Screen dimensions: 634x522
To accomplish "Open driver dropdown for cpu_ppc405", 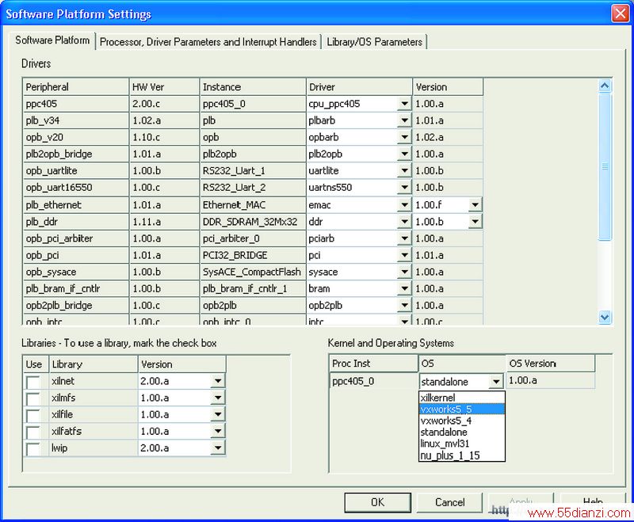I will point(404,104).
